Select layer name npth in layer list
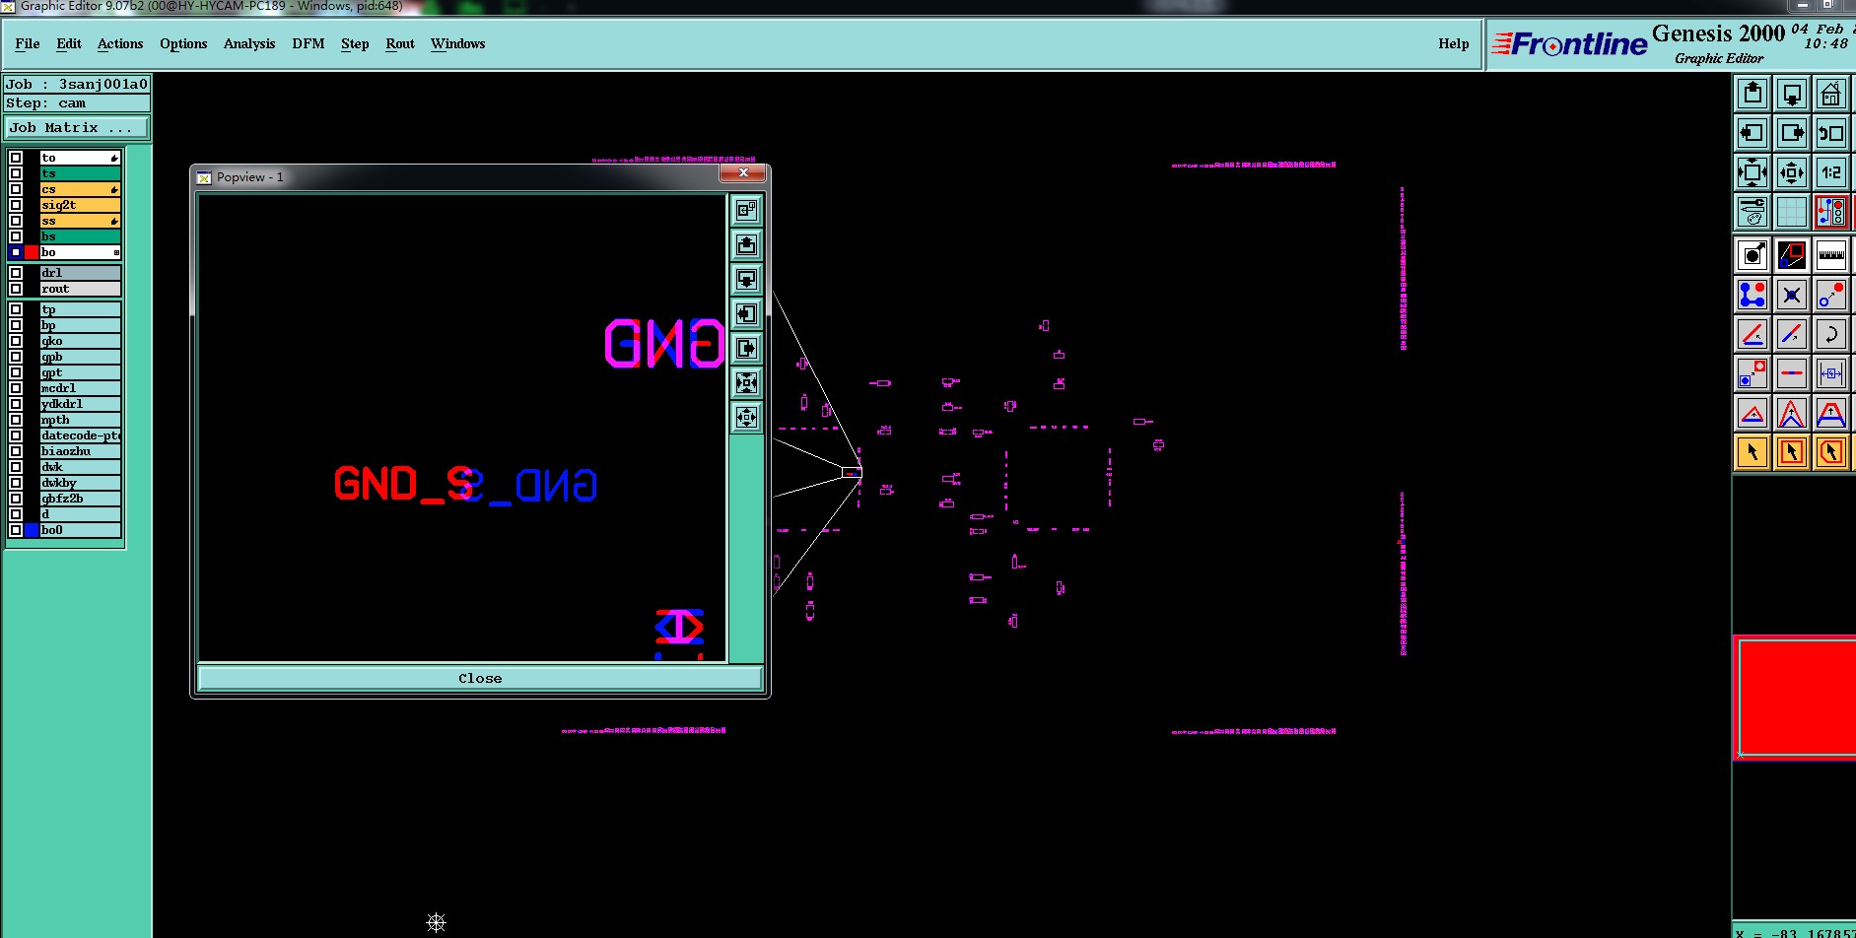 (x=80, y=420)
